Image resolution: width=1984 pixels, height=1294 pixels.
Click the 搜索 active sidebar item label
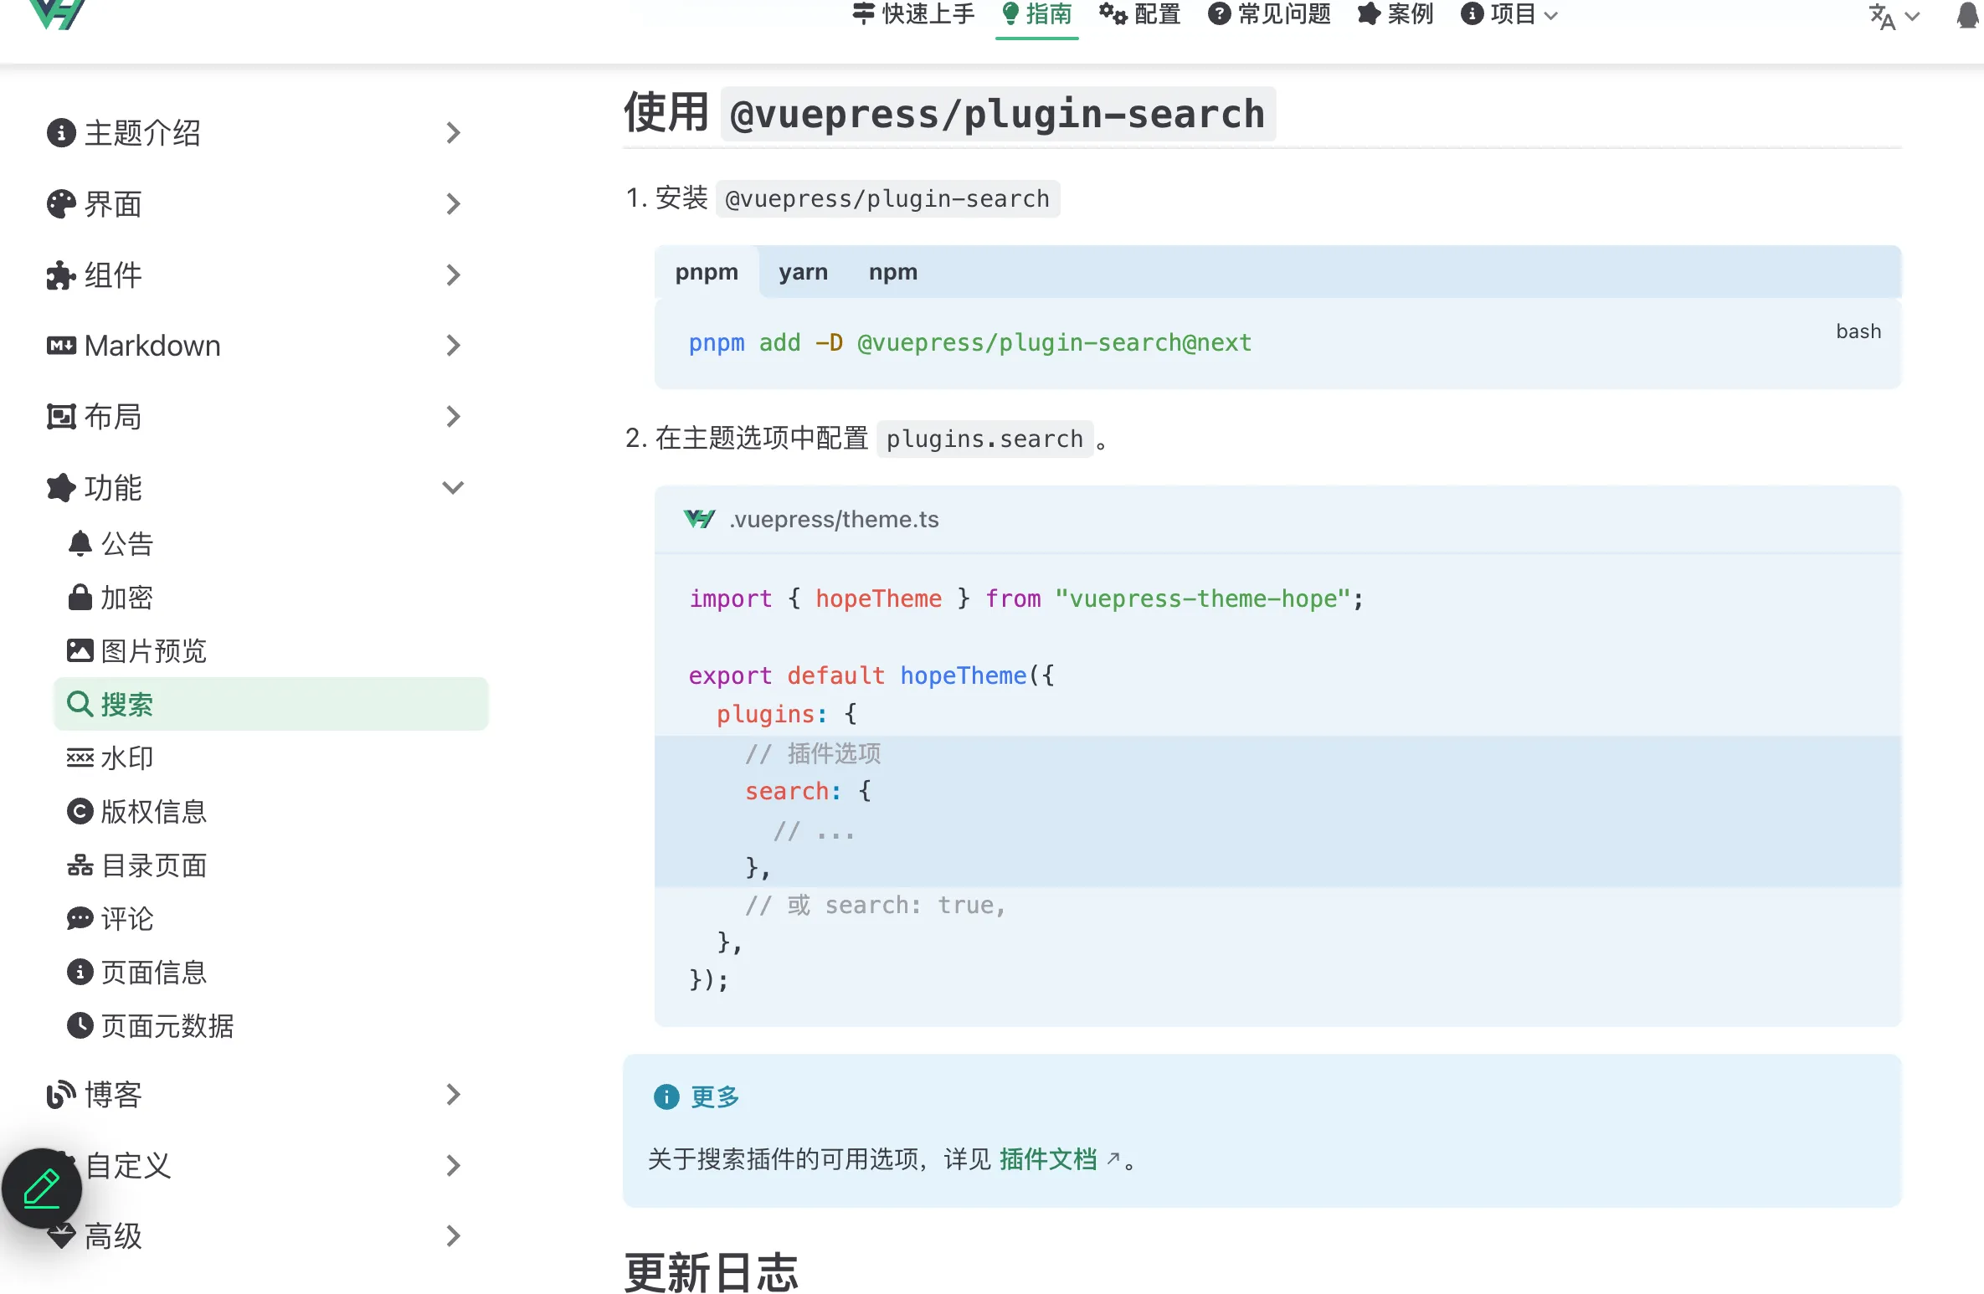point(126,704)
